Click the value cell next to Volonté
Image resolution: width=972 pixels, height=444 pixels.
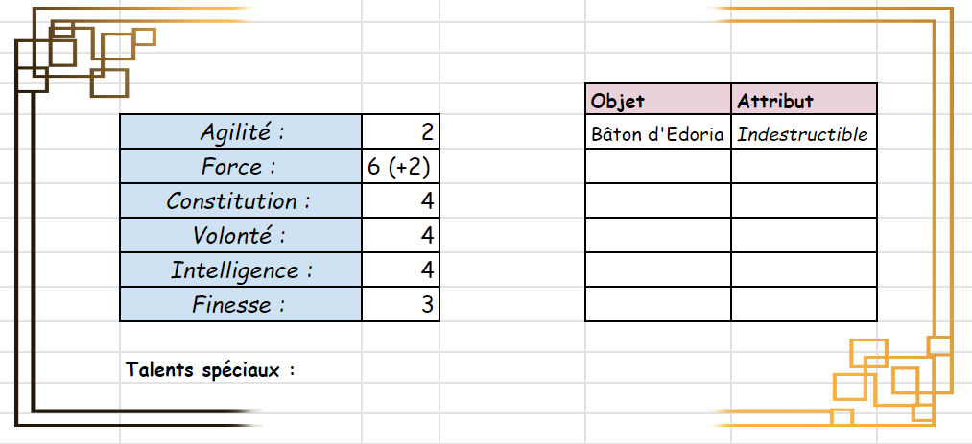tap(400, 235)
